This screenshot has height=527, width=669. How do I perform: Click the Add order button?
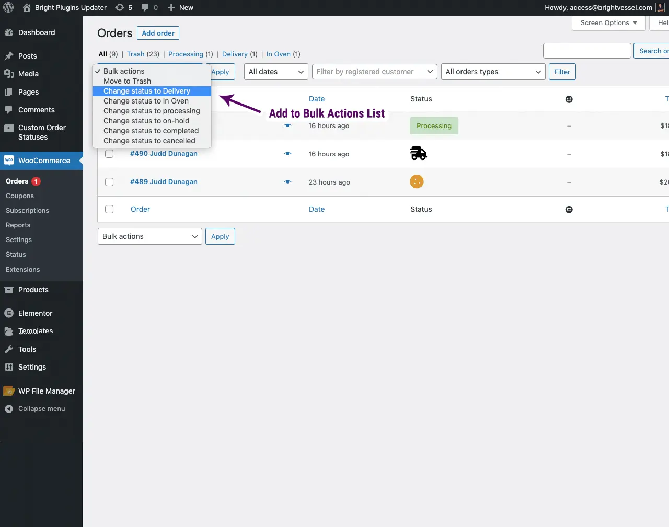coord(158,32)
